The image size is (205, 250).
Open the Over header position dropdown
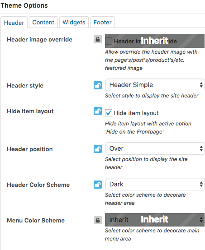pyautogui.click(x=155, y=148)
